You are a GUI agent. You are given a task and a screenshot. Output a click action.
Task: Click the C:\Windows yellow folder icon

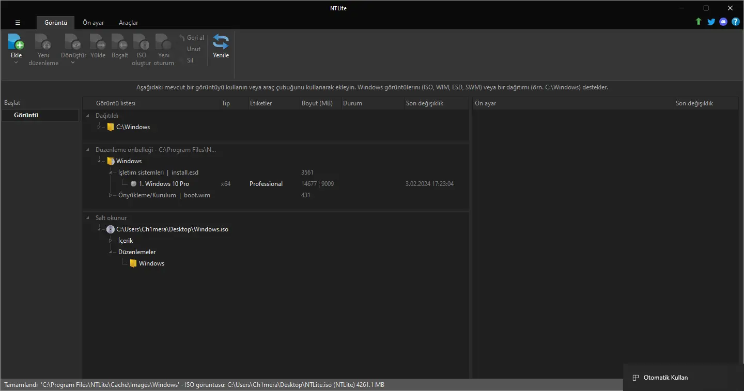tap(110, 127)
